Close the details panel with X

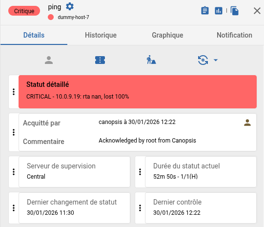(x=257, y=11)
